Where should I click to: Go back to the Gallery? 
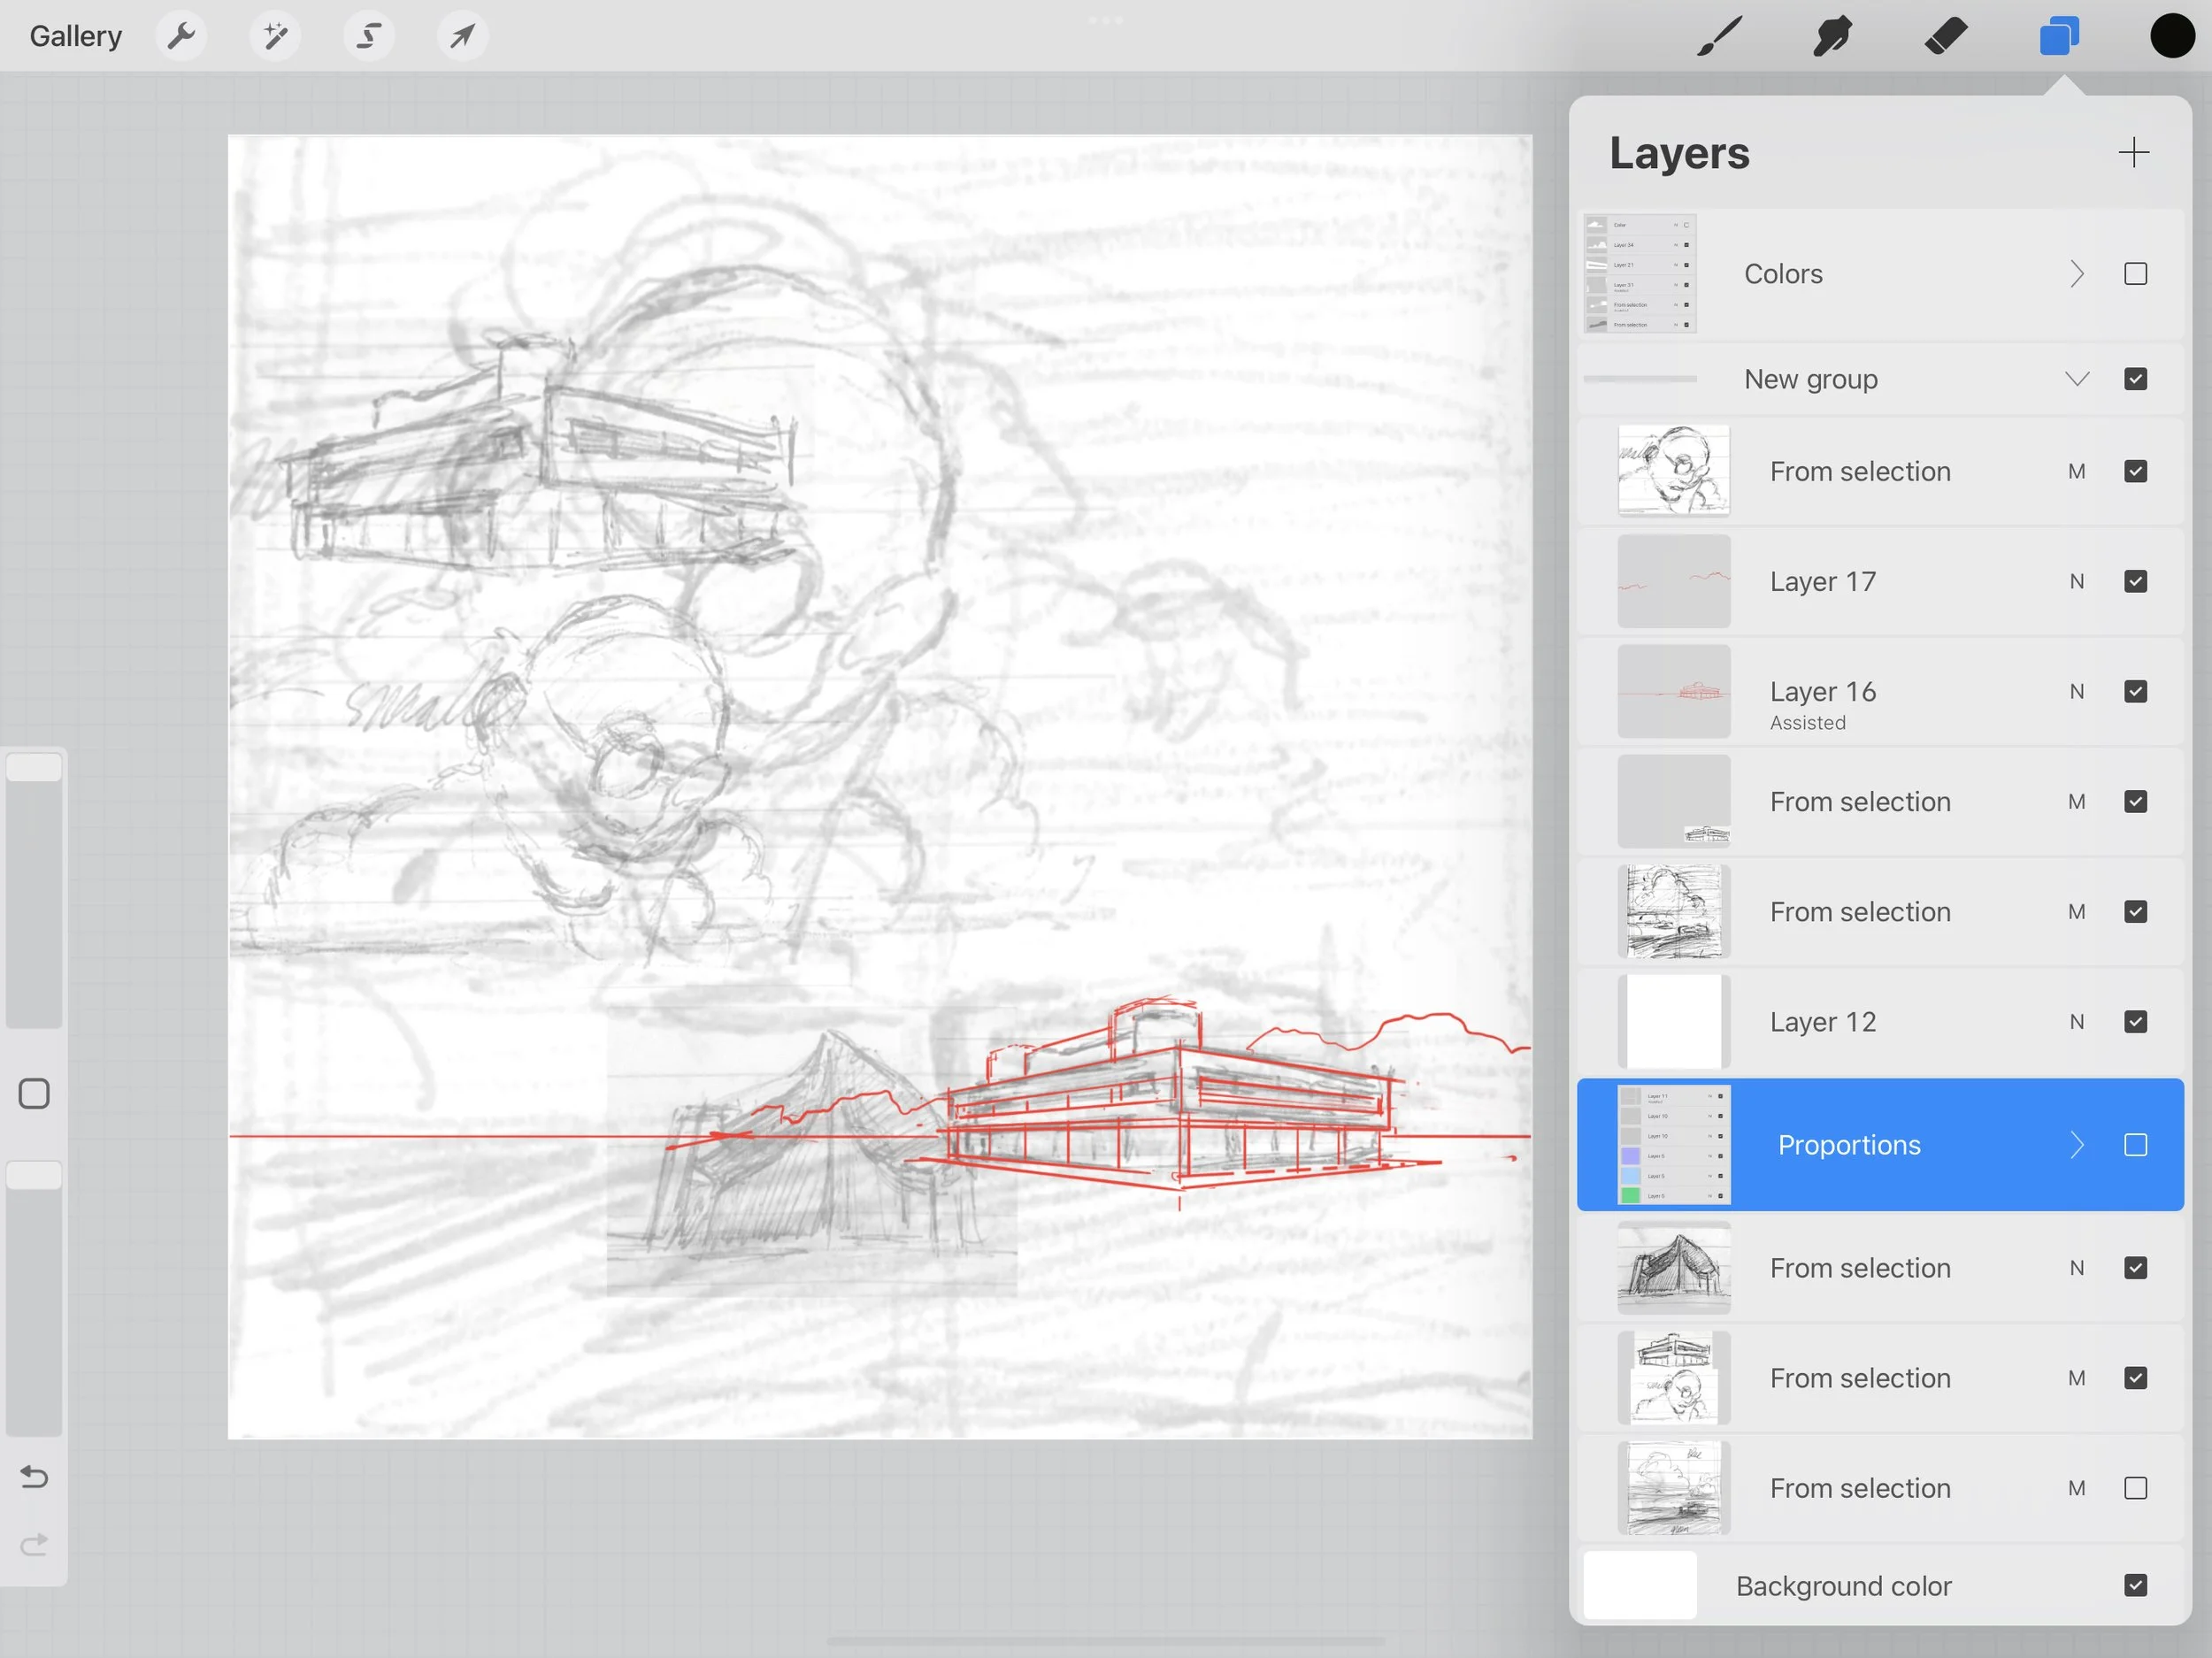coord(75,35)
